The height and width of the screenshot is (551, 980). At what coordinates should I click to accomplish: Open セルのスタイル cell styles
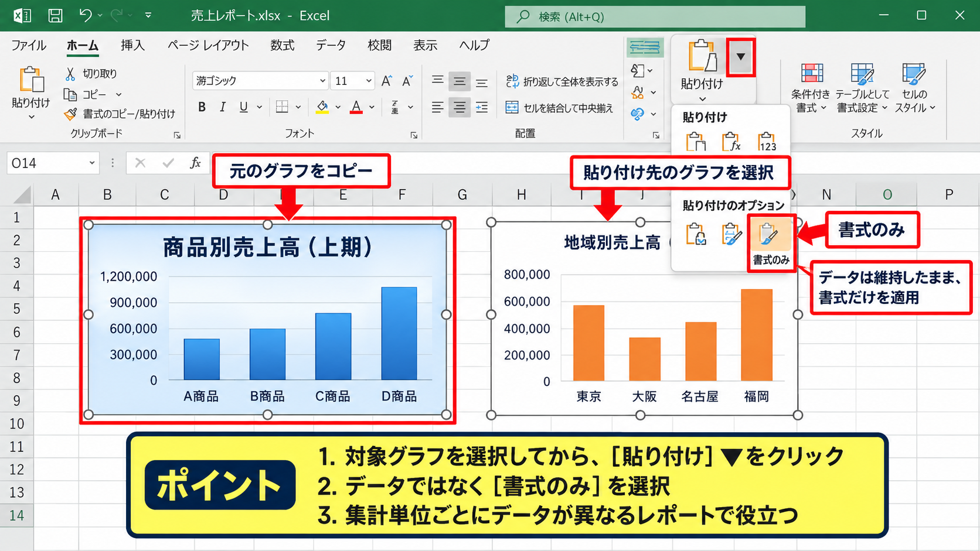[x=914, y=88]
